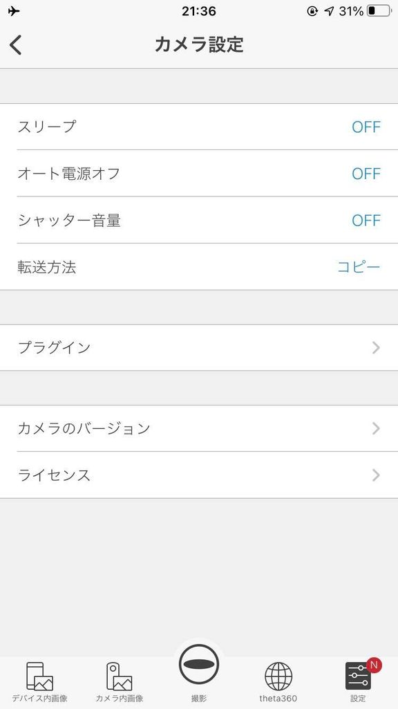The image size is (398, 709).
Task: Expand プラグイン chevron arrow
Action: click(376, 348)
